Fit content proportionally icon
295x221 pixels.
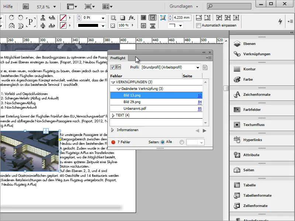[x=207, y=18]
